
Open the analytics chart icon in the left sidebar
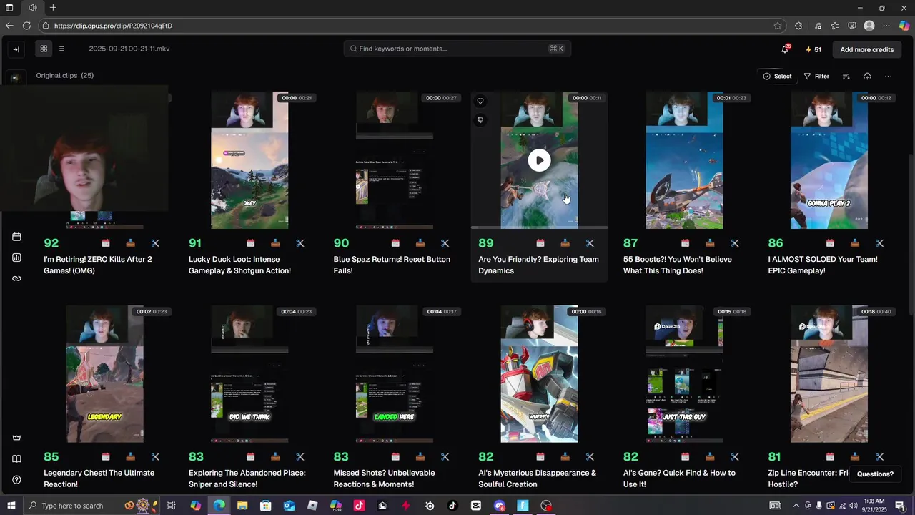(x=16, y=257)
